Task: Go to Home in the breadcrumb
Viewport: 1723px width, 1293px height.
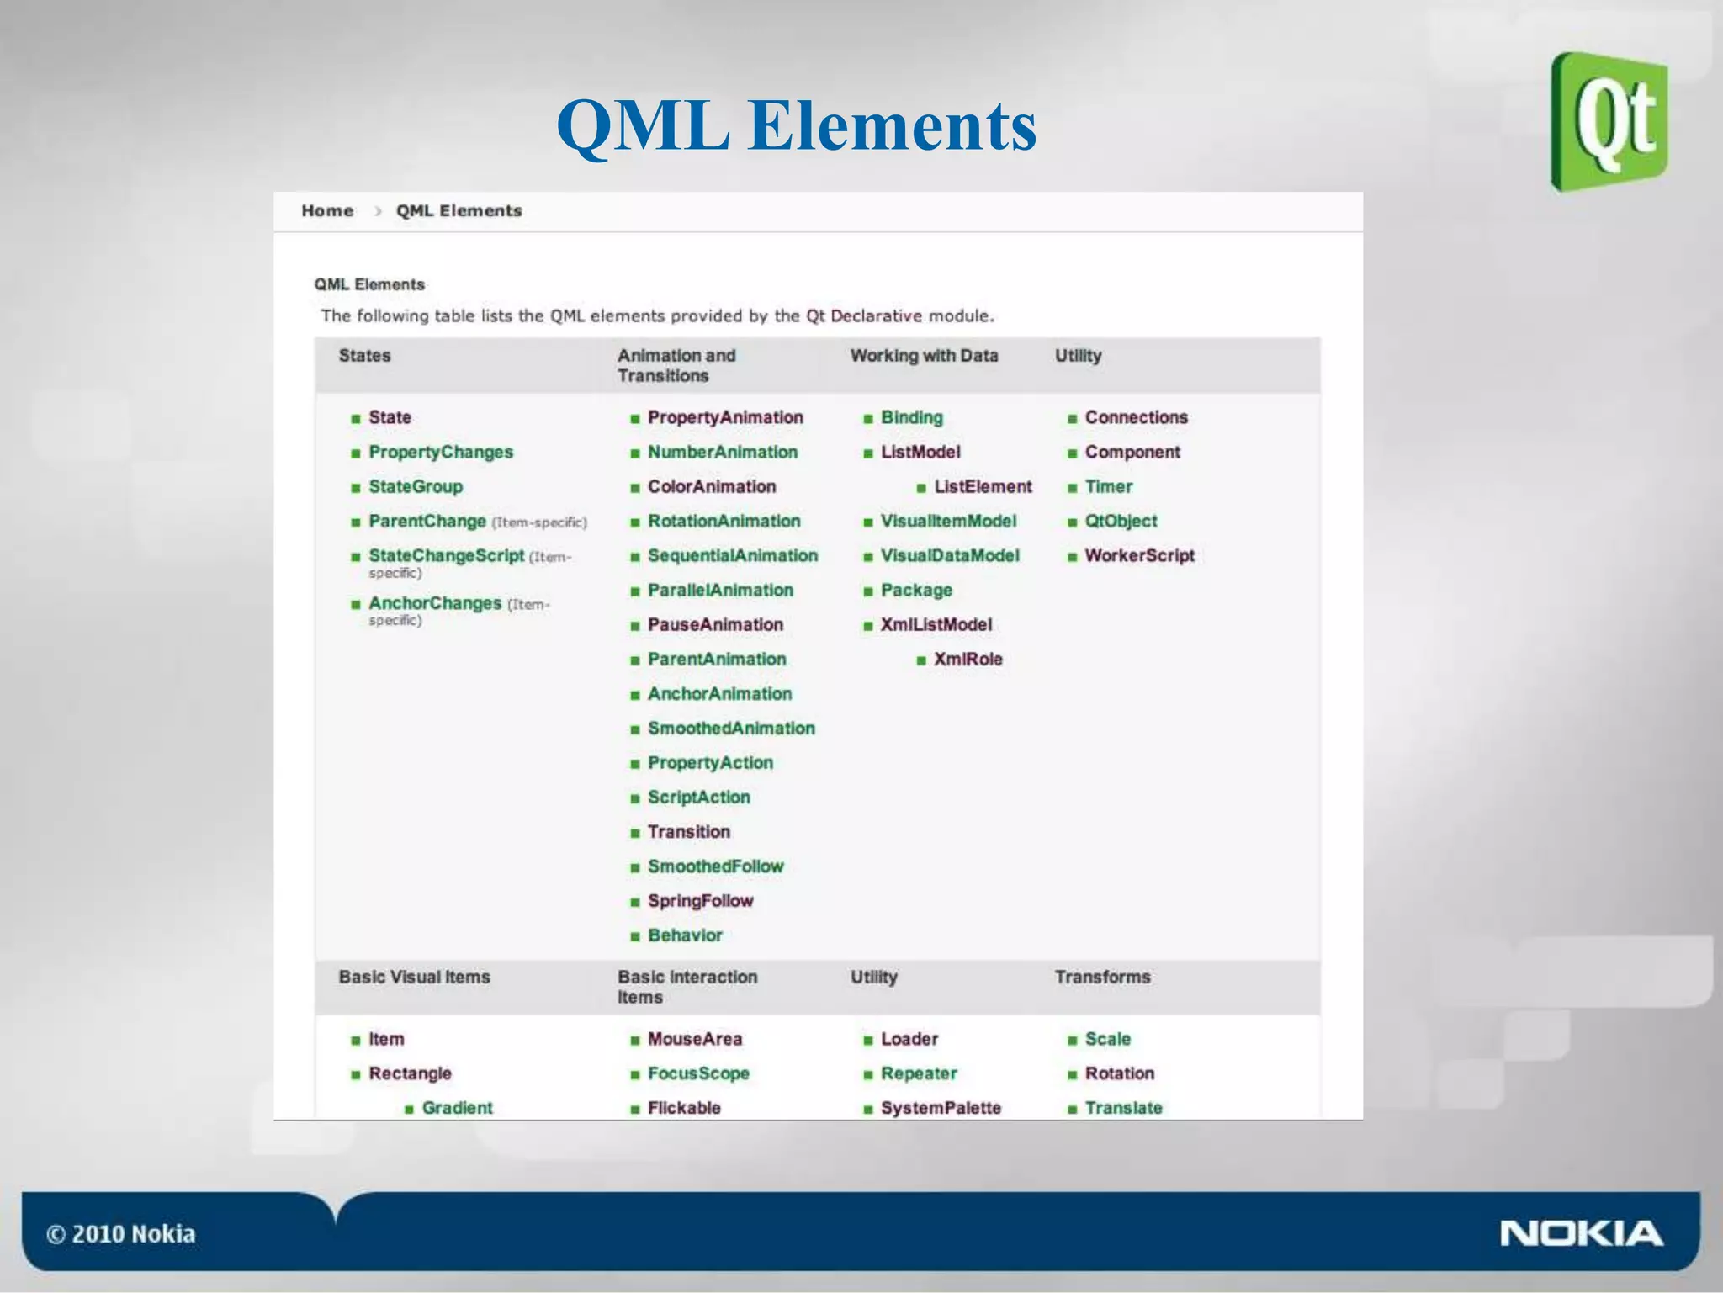Action: tap(327, 211)
